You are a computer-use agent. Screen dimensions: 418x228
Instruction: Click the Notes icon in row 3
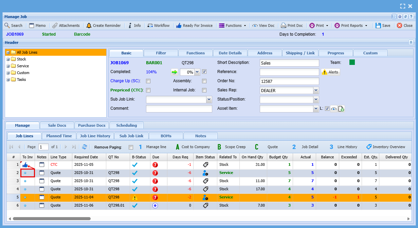[42, 181]
